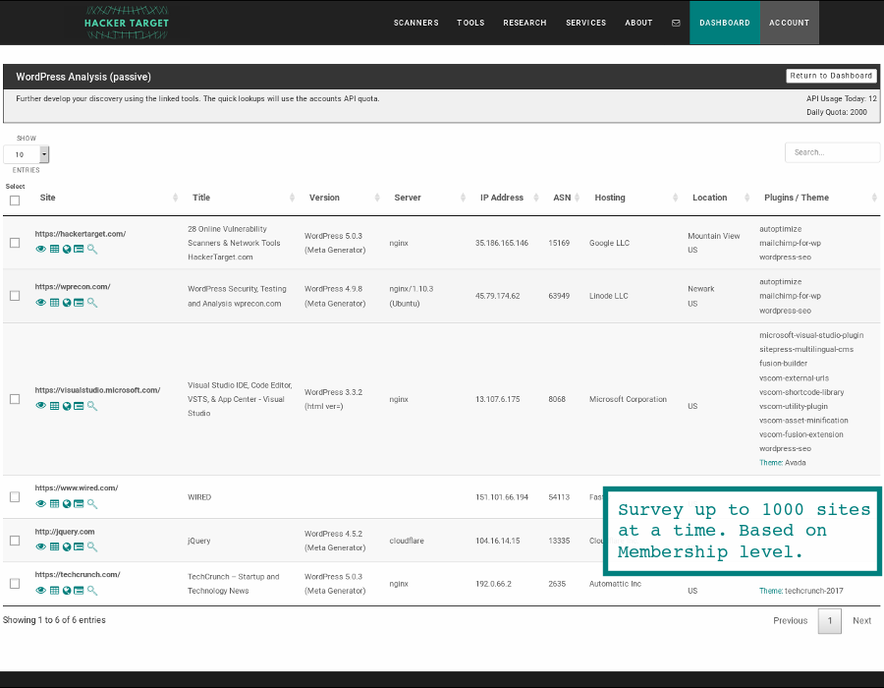The image size is (884, 688).
Task: Go to the Previous page
Action: pyautogui.click(x=790, y=620)
